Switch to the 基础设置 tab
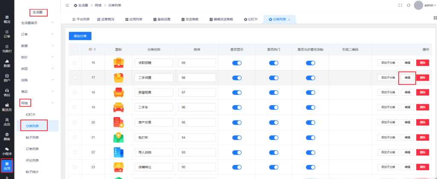 click(x=162, y=20)
